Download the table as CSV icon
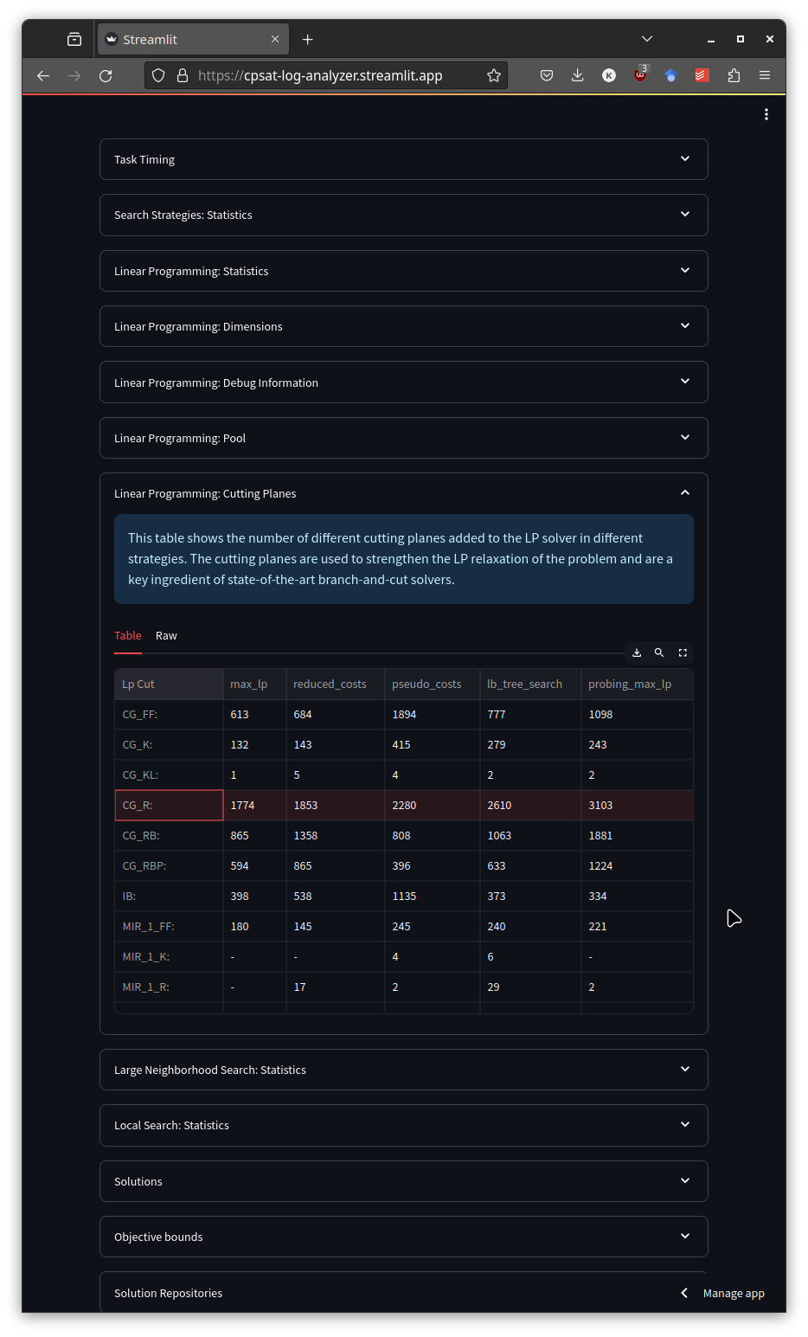Screen dimensions: 808x1337 coord(637,652)
